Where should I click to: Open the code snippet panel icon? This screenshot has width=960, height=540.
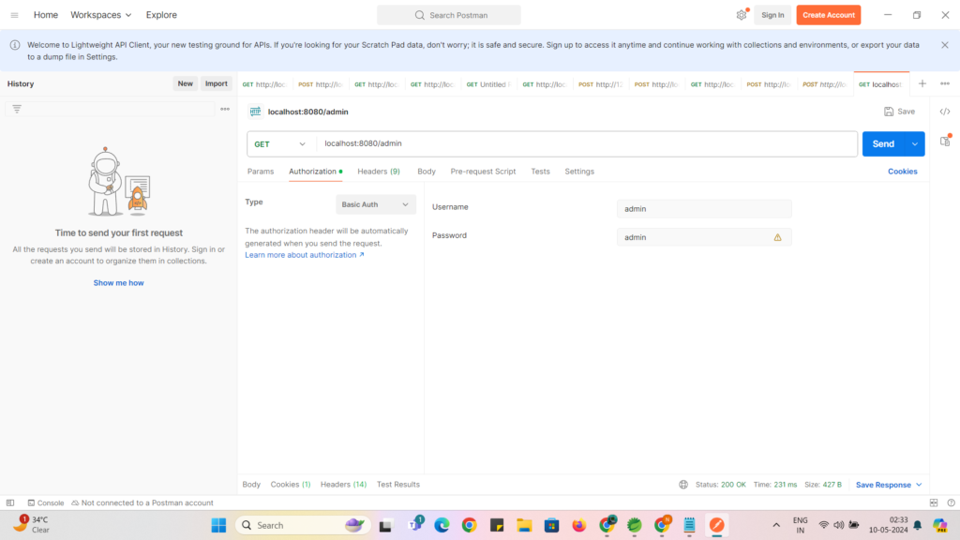coord(945,112)
